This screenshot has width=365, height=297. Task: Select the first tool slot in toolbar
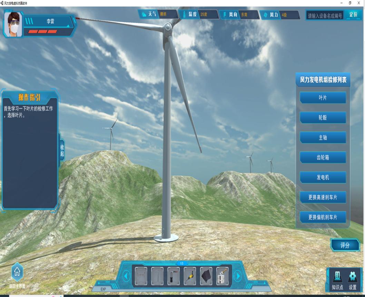click(x=141, y=276)
